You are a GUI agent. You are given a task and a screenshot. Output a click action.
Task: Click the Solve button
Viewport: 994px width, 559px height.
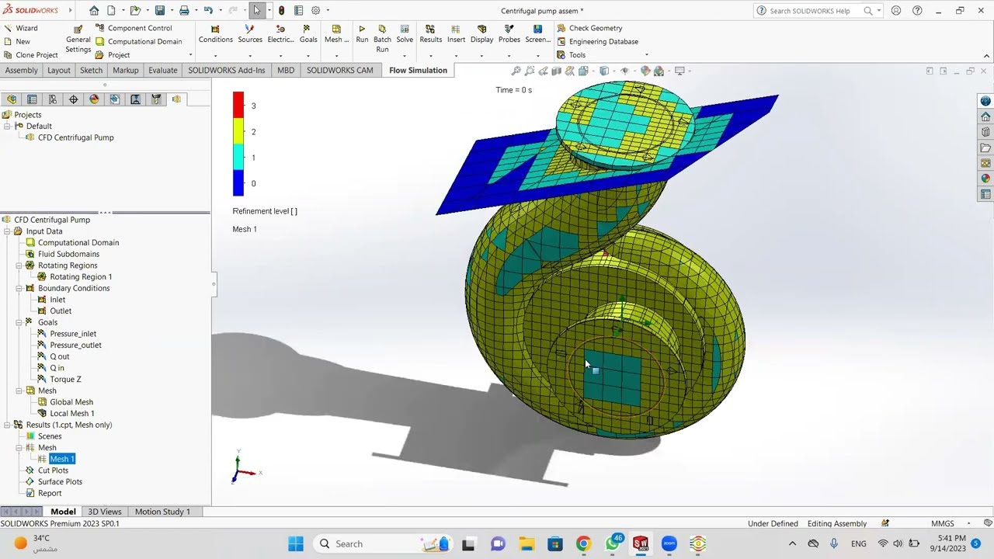[405, 34]
